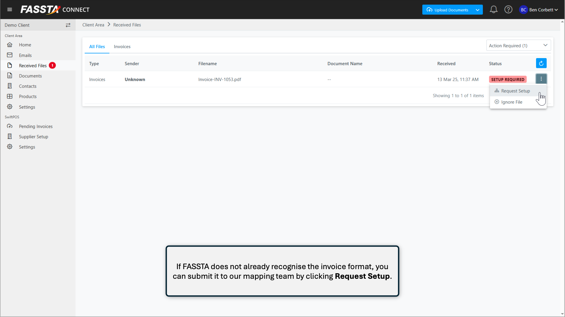Open the Action Required (1) filter dropdown

pyautogui.click(x=519, y=46)
